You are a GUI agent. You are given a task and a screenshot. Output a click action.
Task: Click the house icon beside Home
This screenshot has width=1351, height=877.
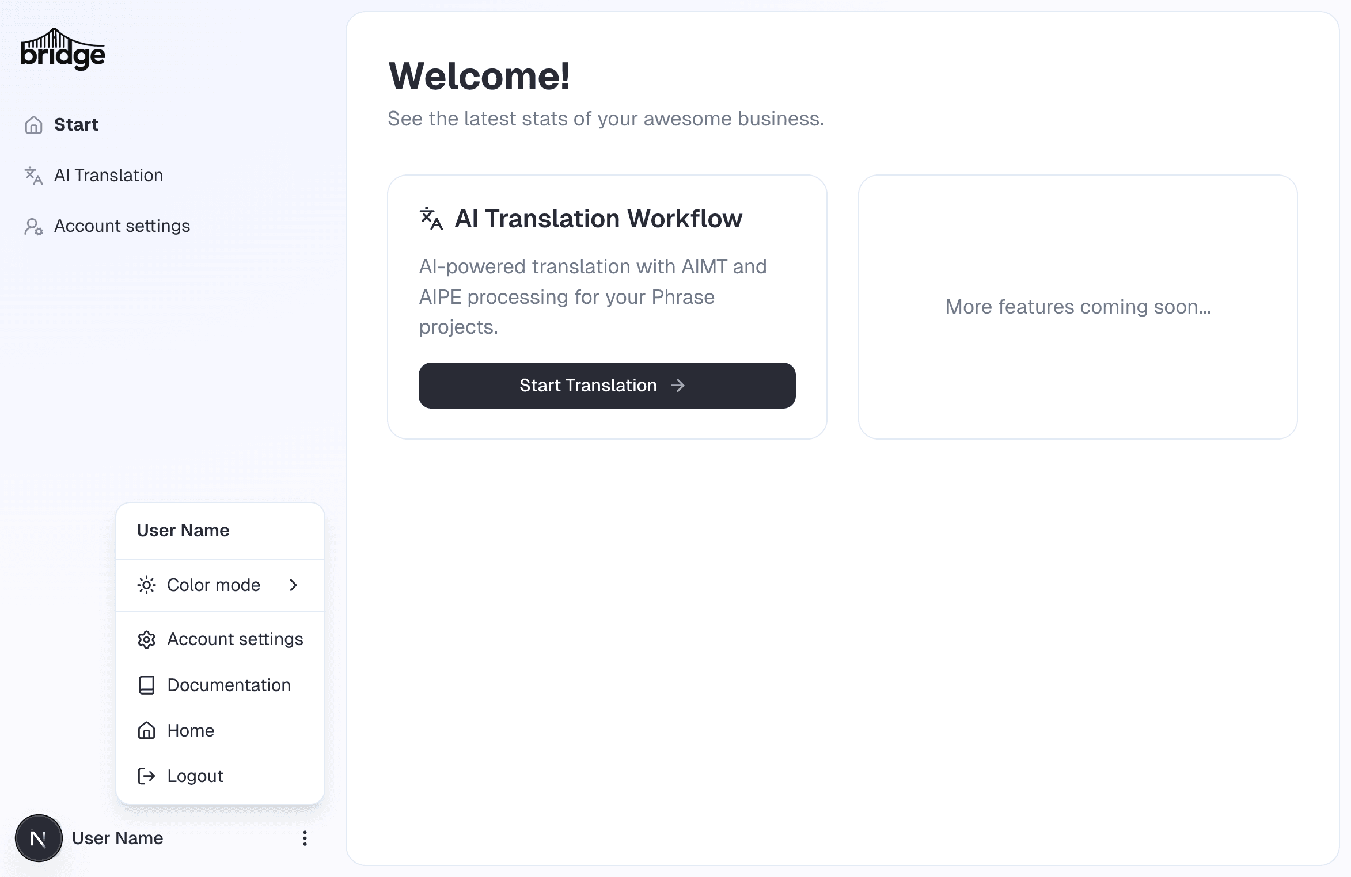click(x=147, y=730)
